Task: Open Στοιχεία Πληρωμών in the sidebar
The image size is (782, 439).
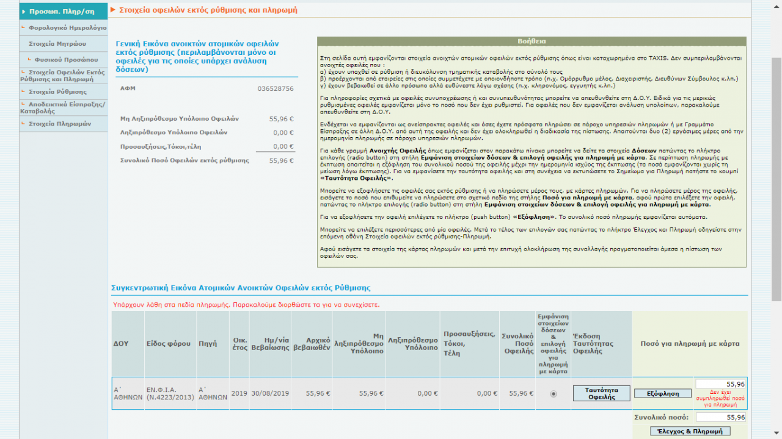Action: pos(59,124)
